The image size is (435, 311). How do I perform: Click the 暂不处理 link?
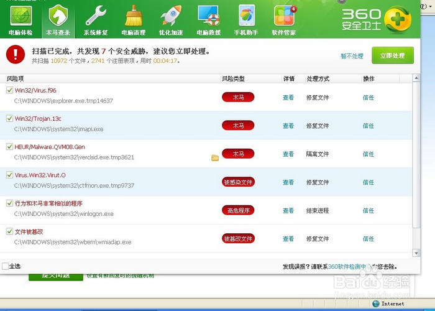point(352,56)
